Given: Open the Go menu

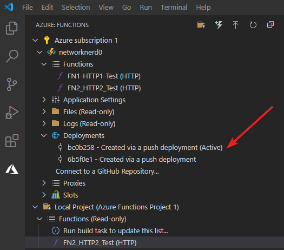Looking at the screenshot, I should click(x=127, y=8).
